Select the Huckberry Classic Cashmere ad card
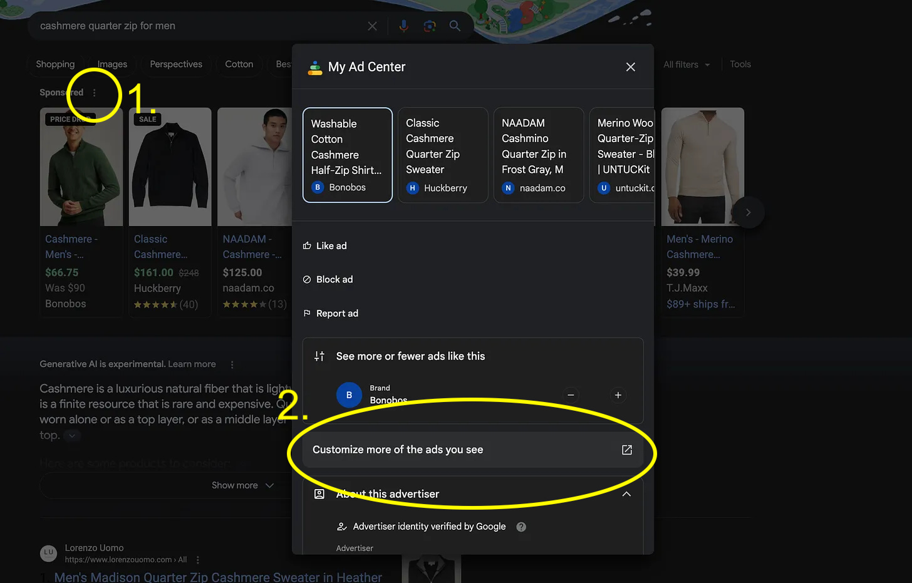Viewport: 912px width, 583px height. pos(443,155)
